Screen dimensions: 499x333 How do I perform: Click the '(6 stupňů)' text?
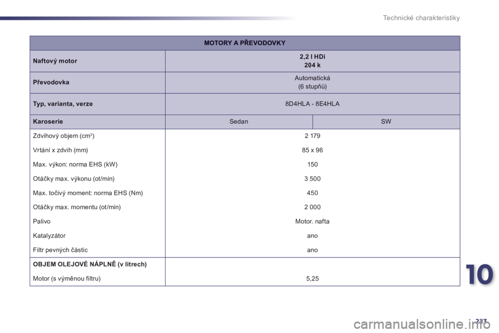[x=312, y=87]
